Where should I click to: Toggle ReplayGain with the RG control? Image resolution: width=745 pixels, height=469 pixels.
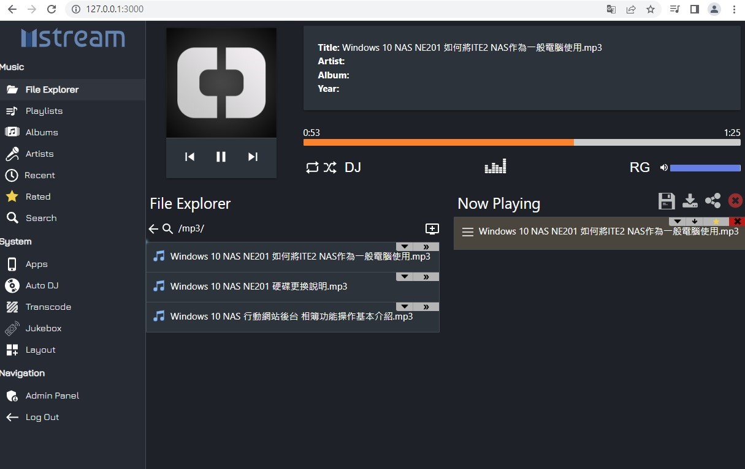(x=640, y=167)
